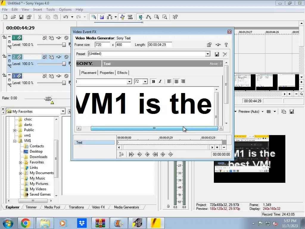Open the Tools menu
305x229 pixels.
point(50,10)
